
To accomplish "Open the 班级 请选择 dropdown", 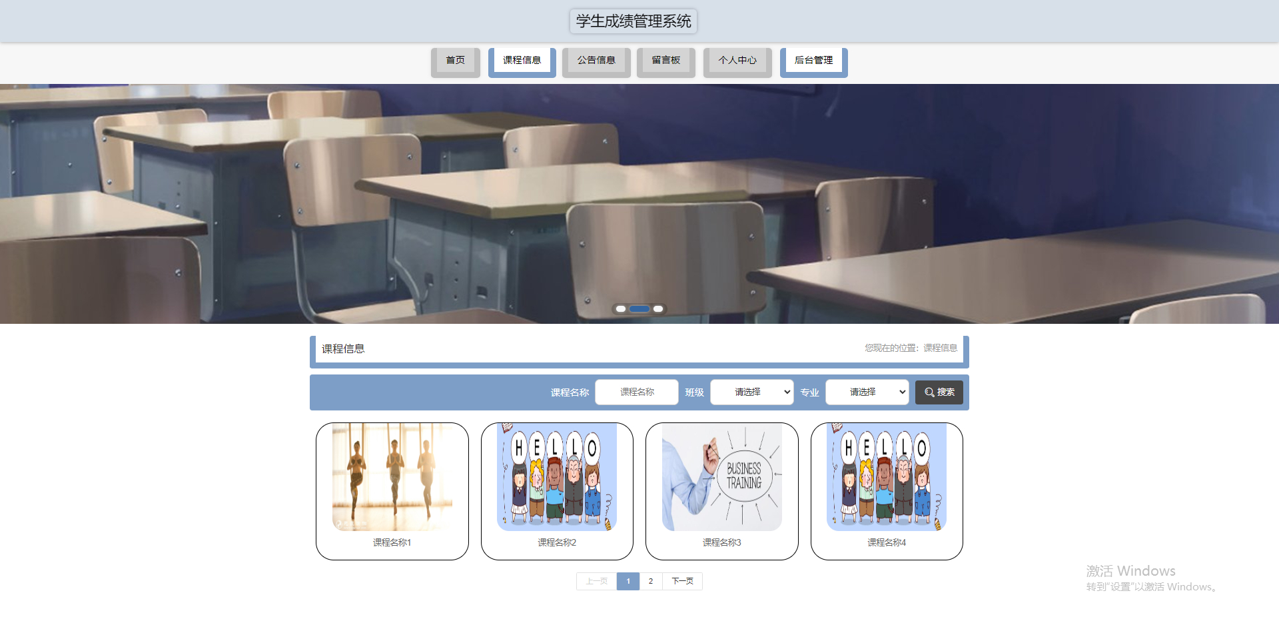I will coord(751,392).
